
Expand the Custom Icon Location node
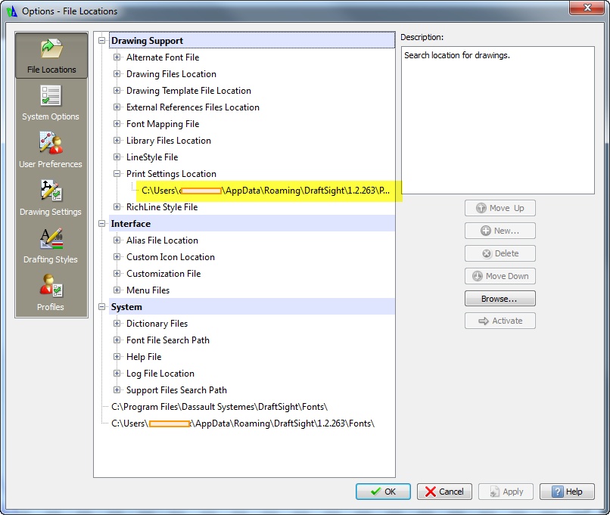point(117,257)
